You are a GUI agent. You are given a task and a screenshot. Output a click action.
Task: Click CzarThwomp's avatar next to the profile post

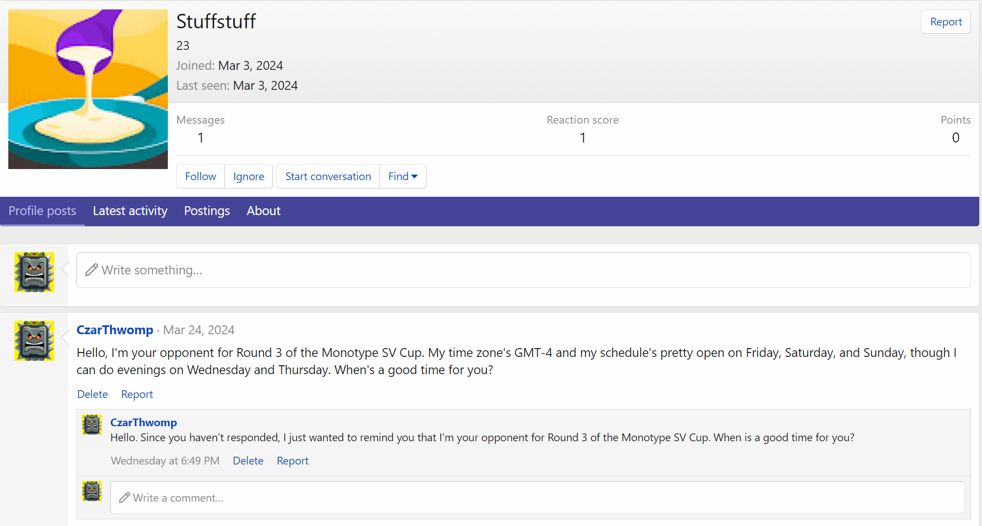tap(34, 341)
